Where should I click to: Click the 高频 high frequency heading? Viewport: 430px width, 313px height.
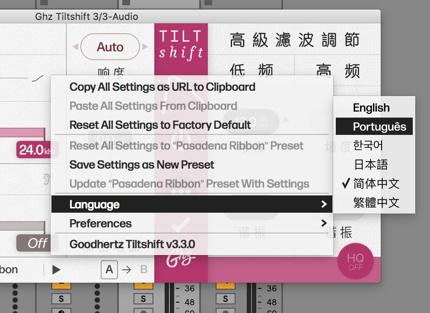click(338, 71)
